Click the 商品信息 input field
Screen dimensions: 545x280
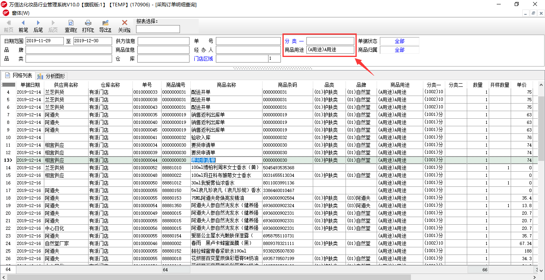click(164, 50)
